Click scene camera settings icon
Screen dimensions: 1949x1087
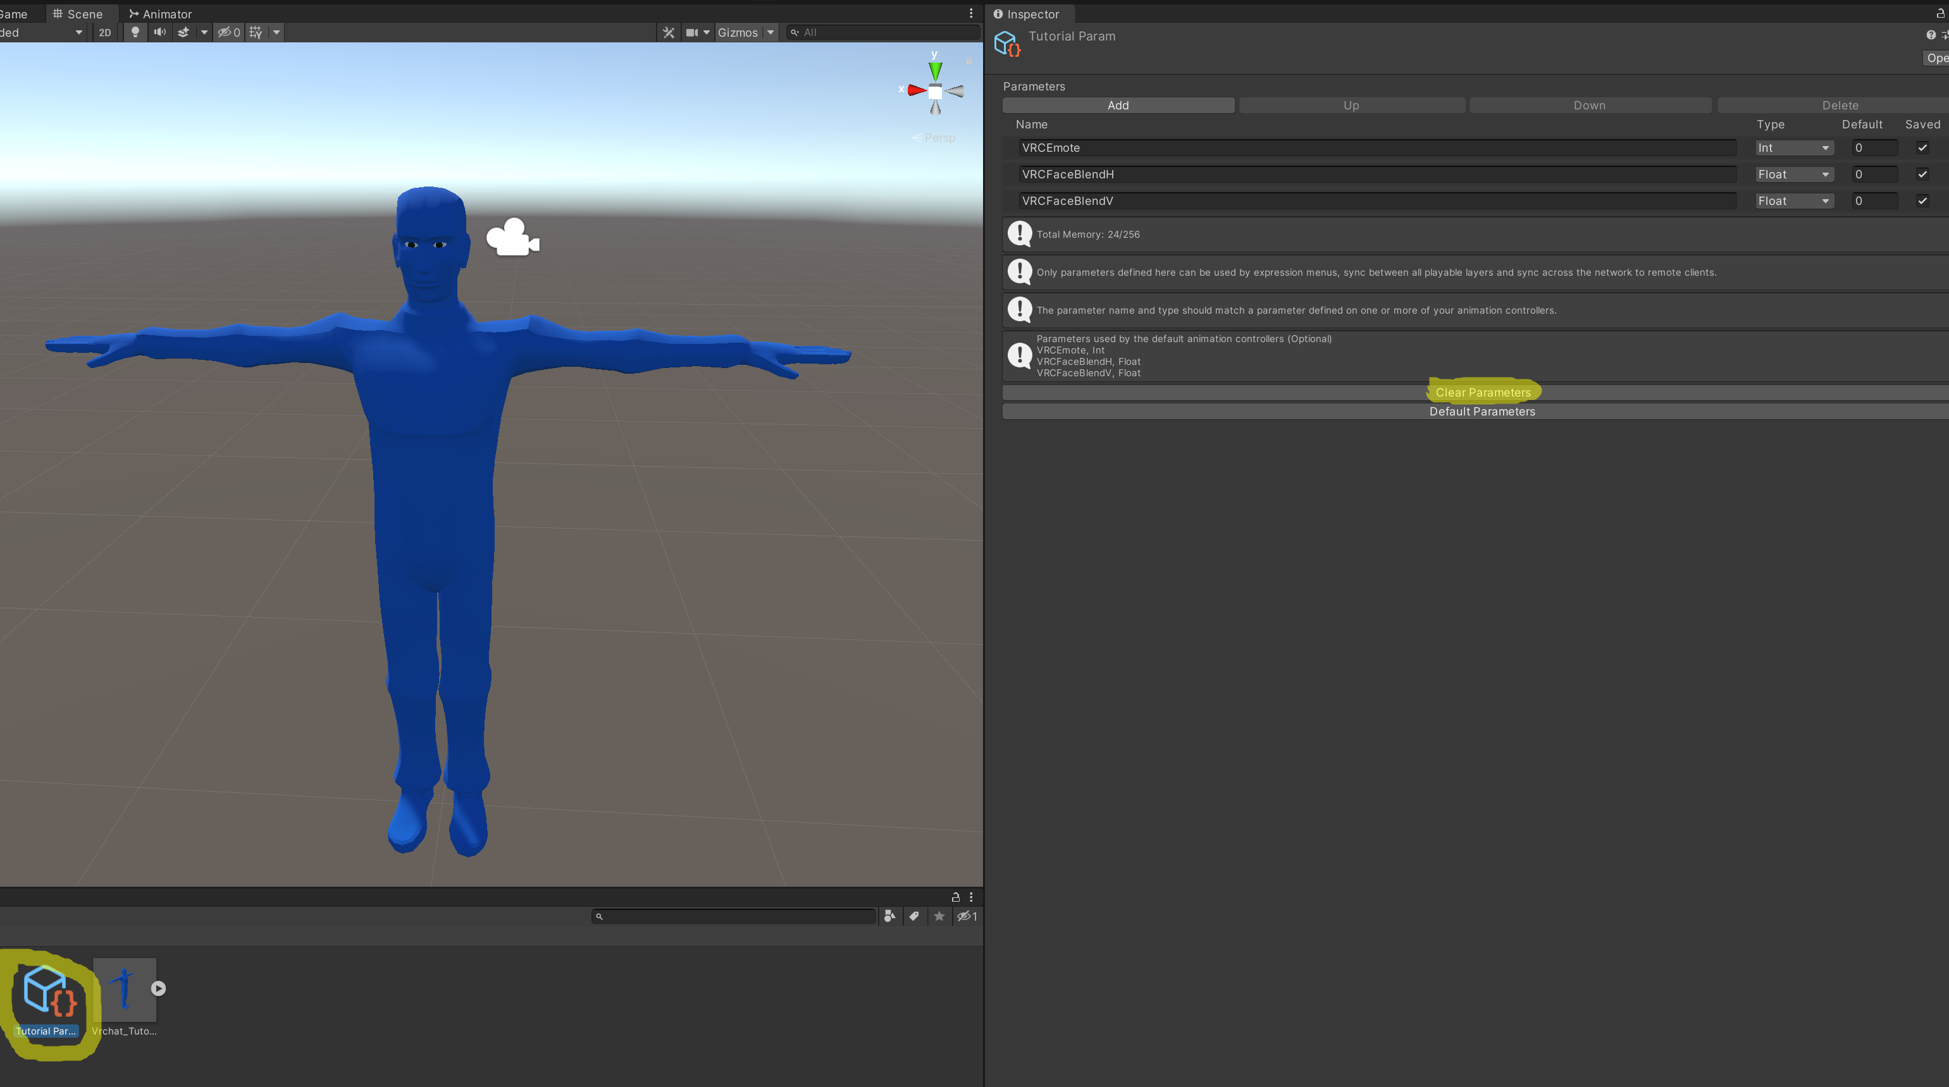tap(691, 32)
